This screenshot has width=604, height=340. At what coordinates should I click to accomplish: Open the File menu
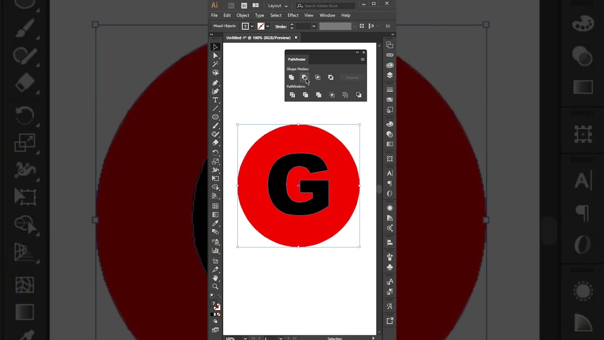coord(214,15)
